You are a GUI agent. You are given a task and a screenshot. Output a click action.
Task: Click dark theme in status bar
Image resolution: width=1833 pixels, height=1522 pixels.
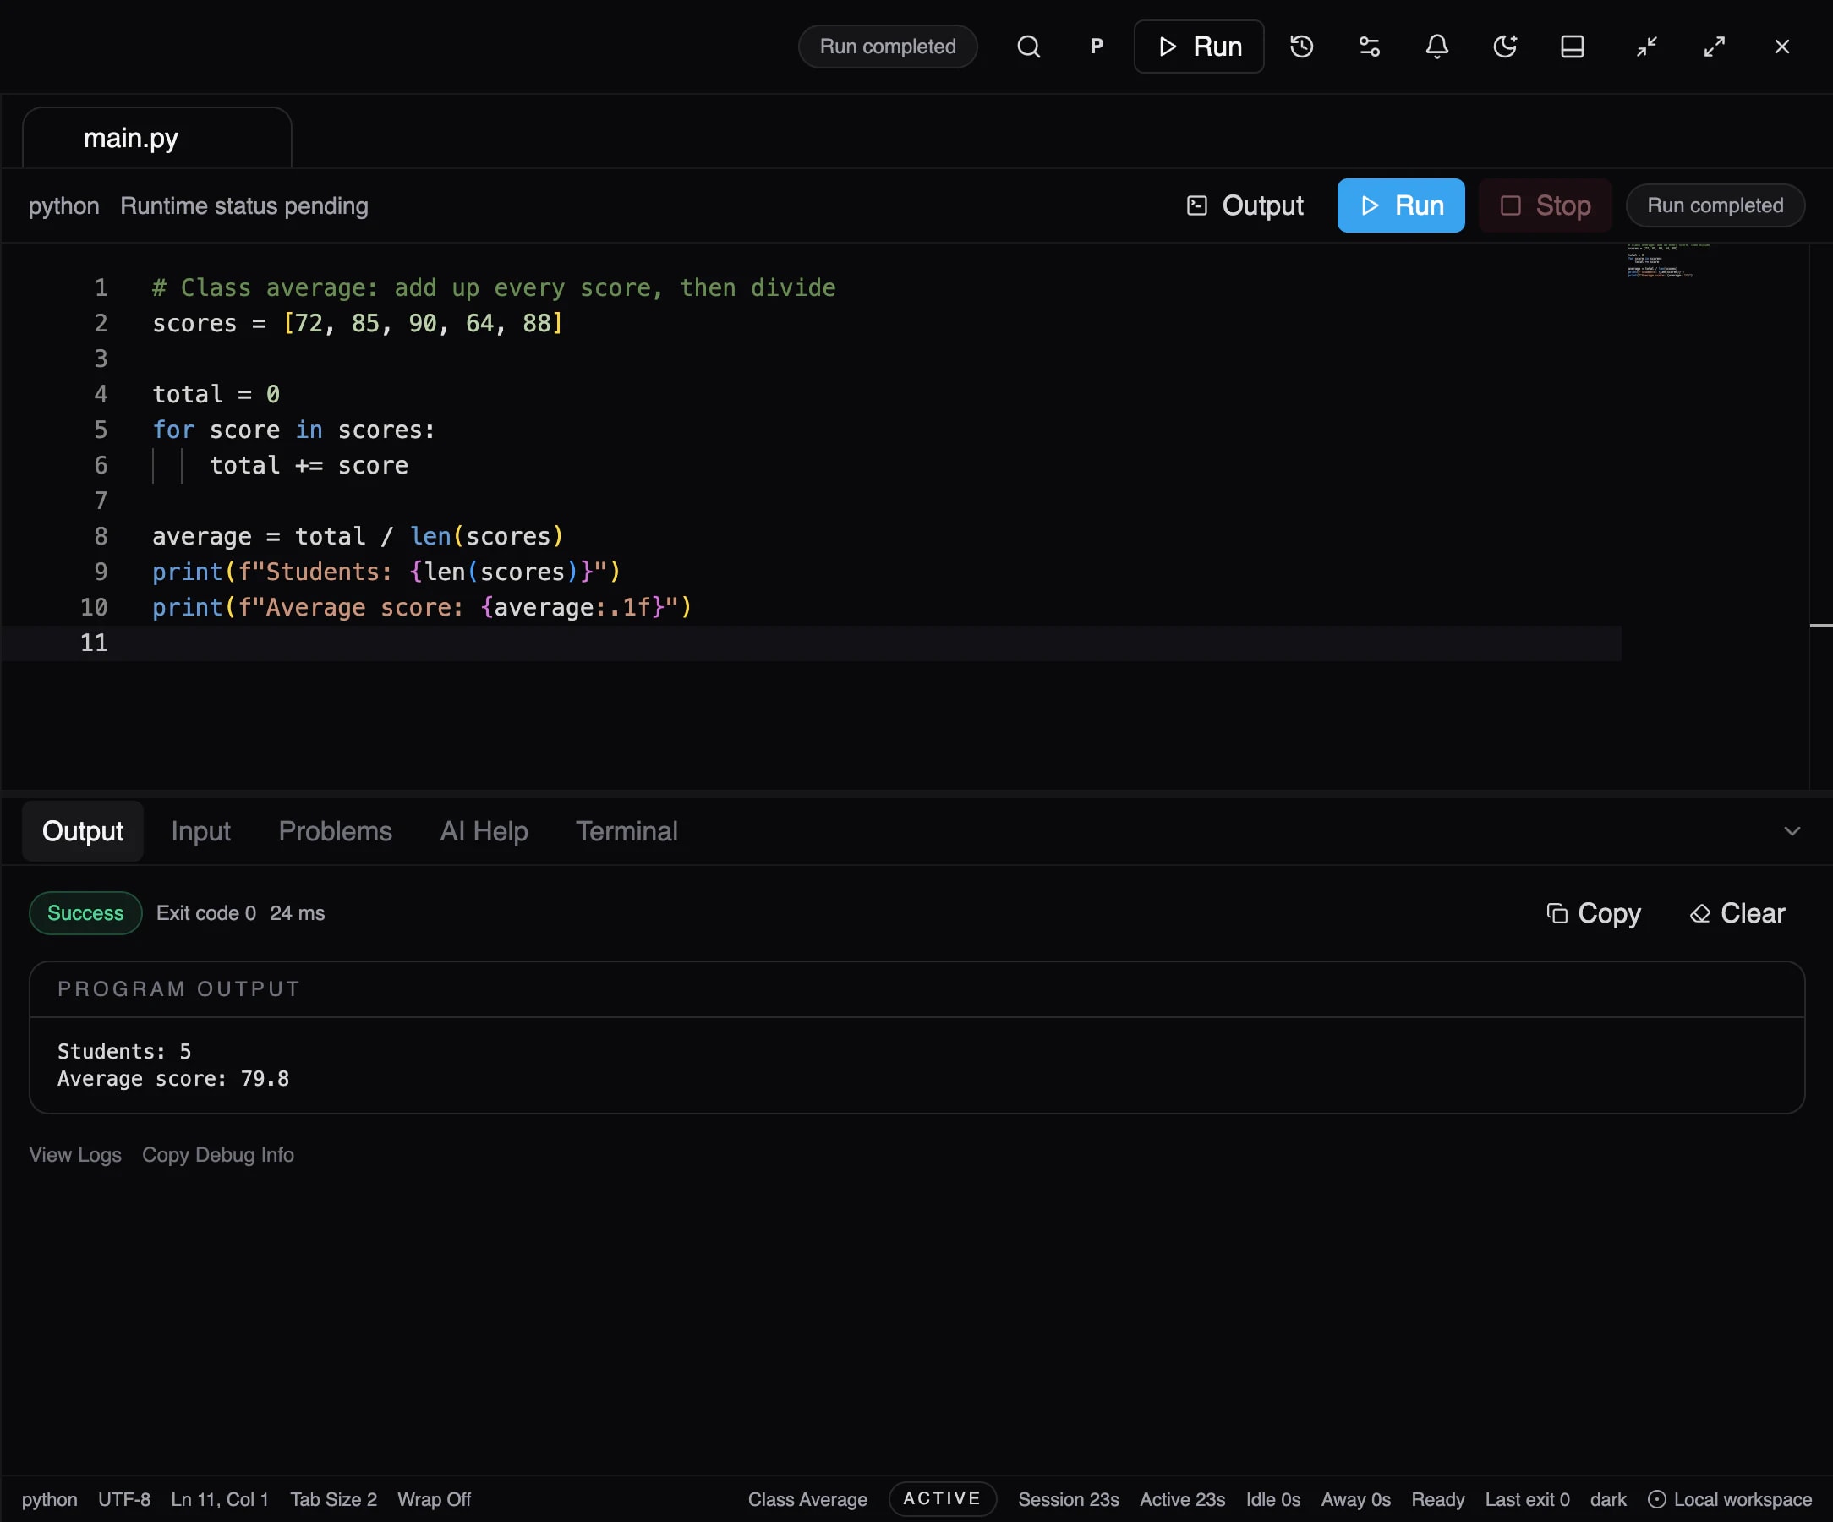click(1608, 1499)
